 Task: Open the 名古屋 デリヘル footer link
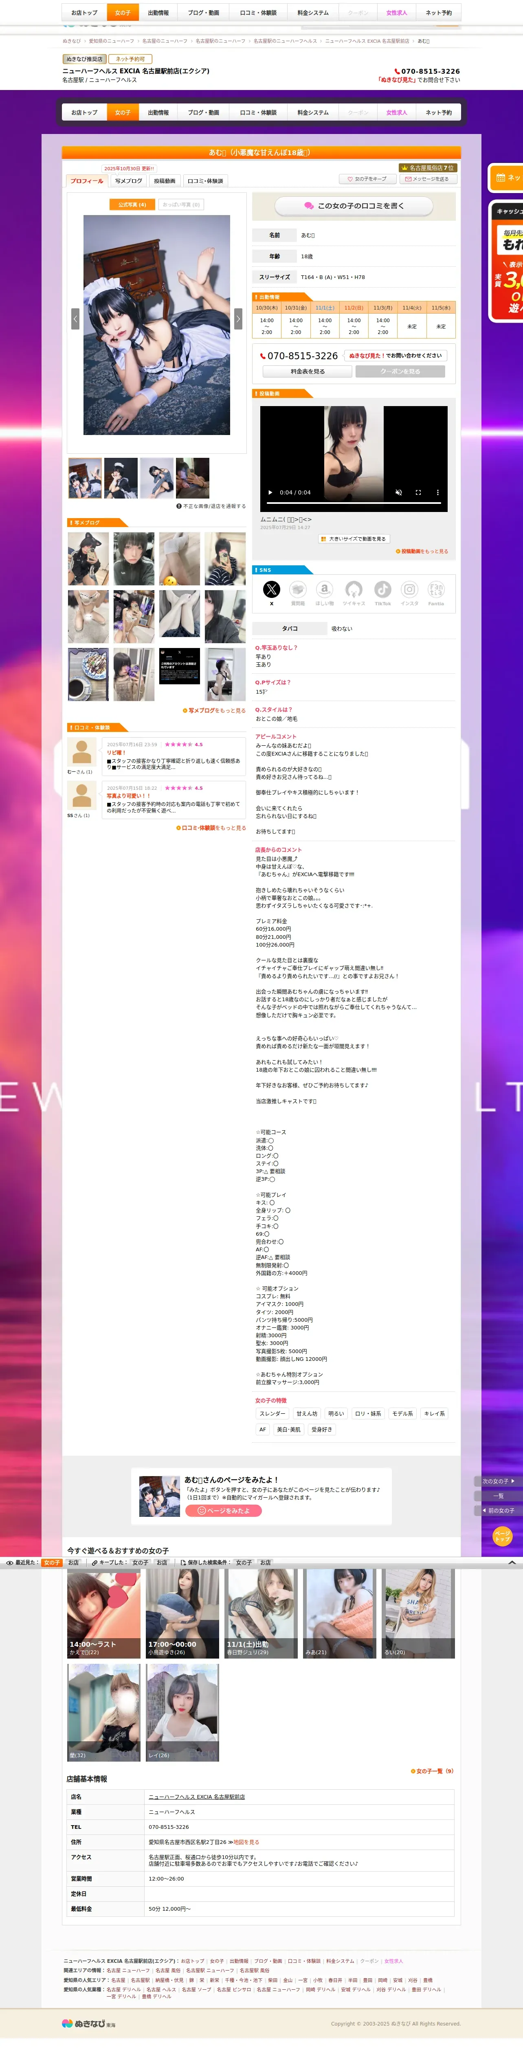(x=123, y=1990)
